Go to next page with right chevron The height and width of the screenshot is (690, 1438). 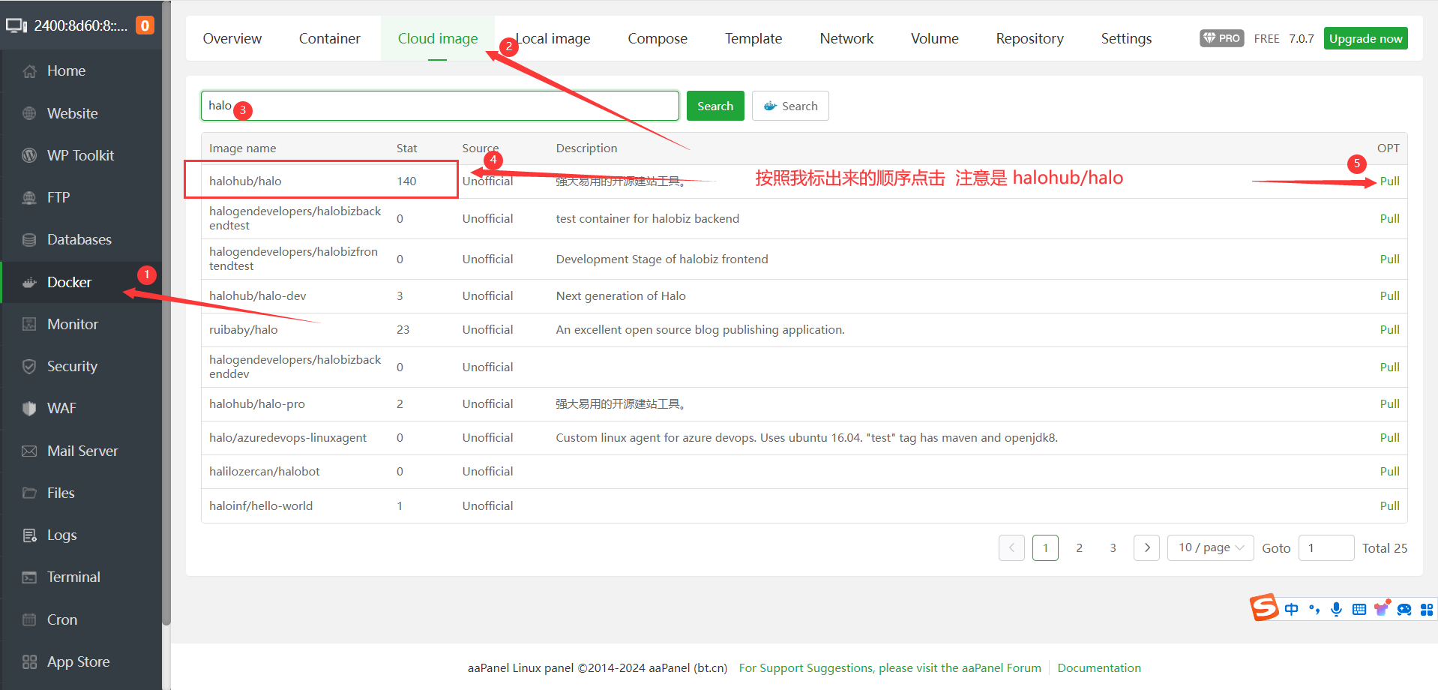coord(1146,547)
